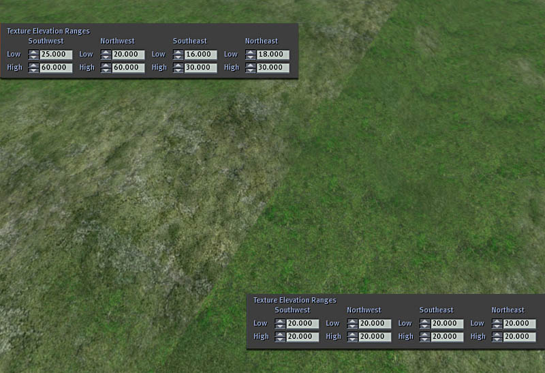Click Southeast High field showing 30.000 in top panel
This screenshot has height=373, width=545.
pyautogui.click(x=201, y=68)
